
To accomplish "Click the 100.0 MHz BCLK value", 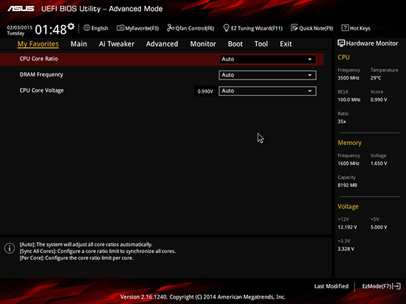I will point(349,99).
